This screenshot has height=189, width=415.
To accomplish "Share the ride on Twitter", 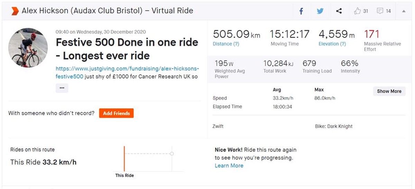I will tap(320, 11).
